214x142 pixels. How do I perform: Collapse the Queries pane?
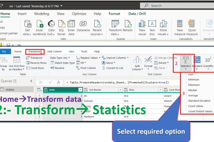[x=32, y=81]
